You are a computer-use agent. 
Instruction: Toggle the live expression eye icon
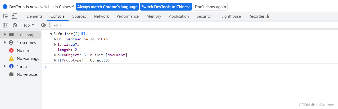tap(43, 25)
